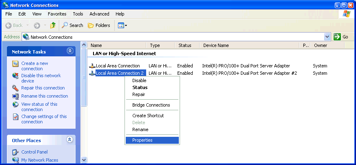The width and height of the screenshot is (356, 165).
Task: Open the Search toolbar button
Action: [x=72, y=25]
